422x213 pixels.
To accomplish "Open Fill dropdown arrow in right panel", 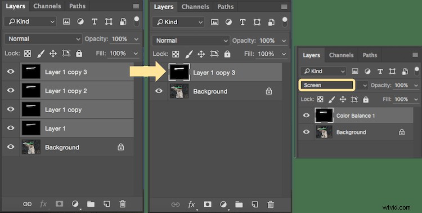I will point(416,100).
